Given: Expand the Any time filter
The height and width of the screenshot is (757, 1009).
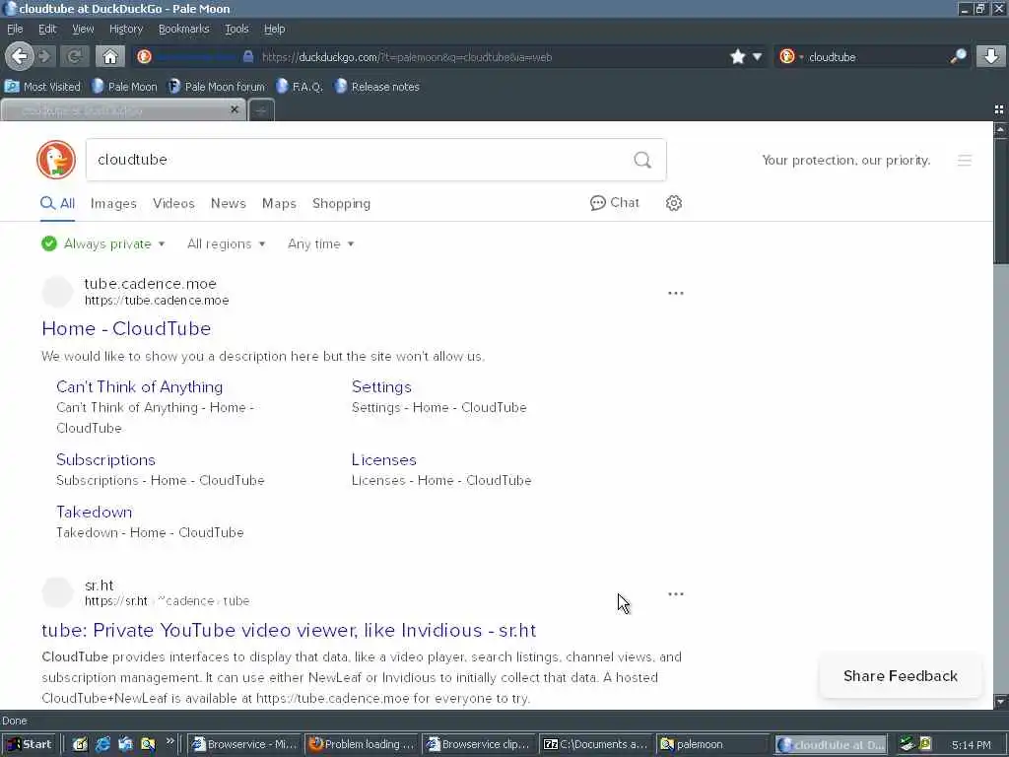Looking at the screenshot, I should click(x=320, y=244).
